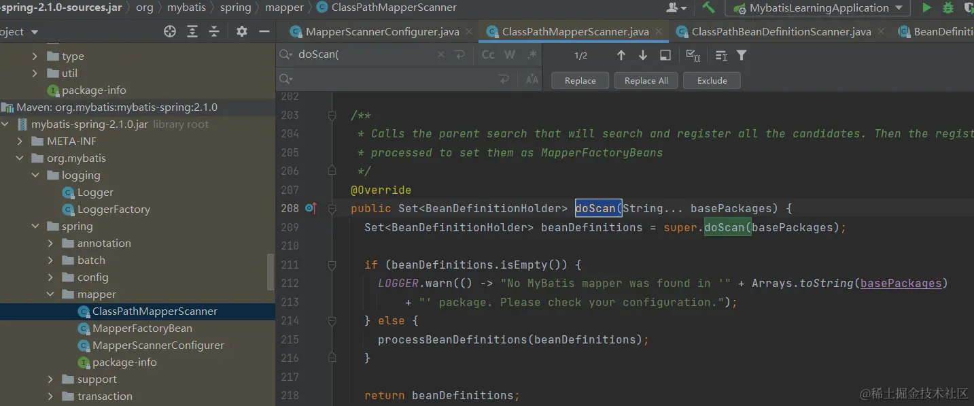
Task: Click the Open in Find window icon
Action: pyautogui.click(x=665, y=55)
